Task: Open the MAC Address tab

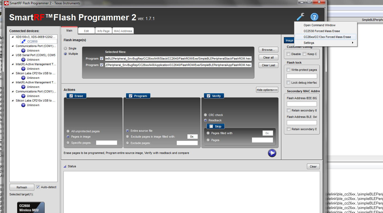Action: 123,31
